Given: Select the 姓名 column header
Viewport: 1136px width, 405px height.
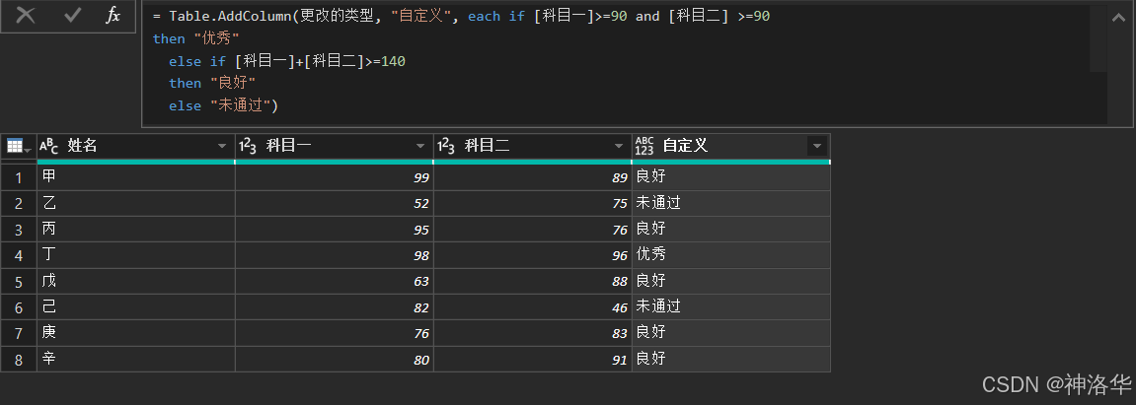Looking at the screenshot, I should 136,146.
